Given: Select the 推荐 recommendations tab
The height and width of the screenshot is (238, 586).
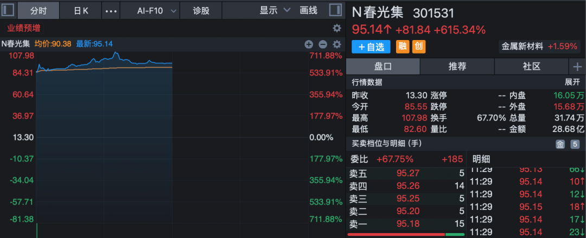Looking at the screenshot, I should pos(457,67).
